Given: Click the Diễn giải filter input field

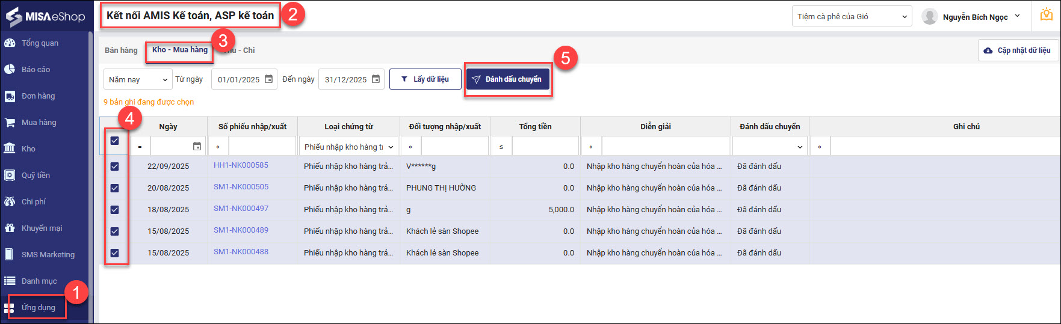Looking at the screenshot, I should coord(665,147).
